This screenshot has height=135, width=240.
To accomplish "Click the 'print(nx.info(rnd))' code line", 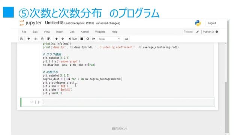I will tap(57, 44).
